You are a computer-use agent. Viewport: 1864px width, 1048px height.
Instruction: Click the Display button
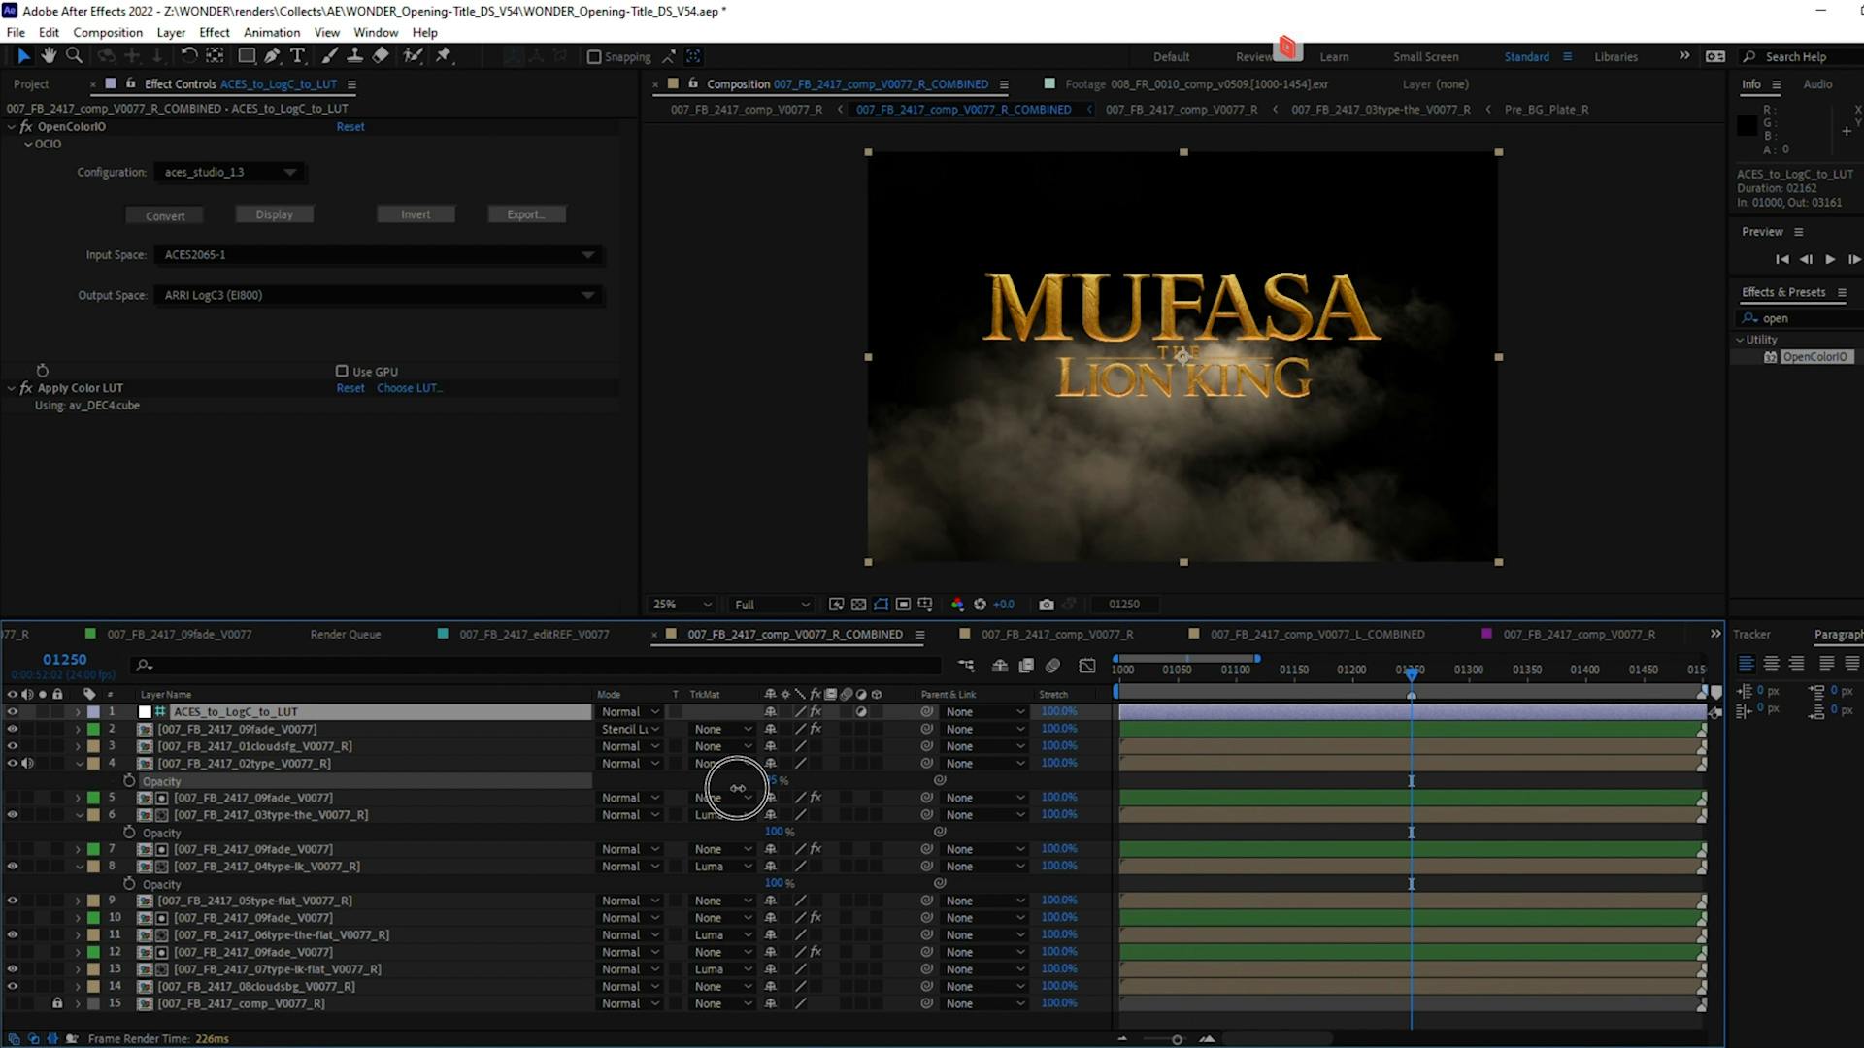pos(275,214)
